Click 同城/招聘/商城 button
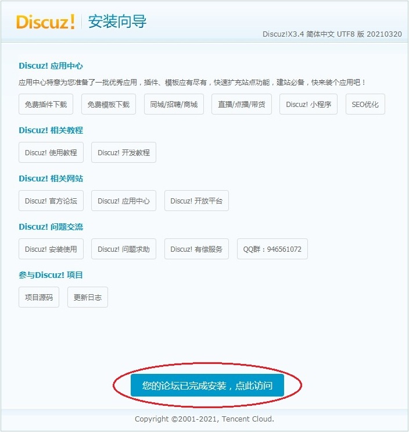 click(x=174, y=104)
